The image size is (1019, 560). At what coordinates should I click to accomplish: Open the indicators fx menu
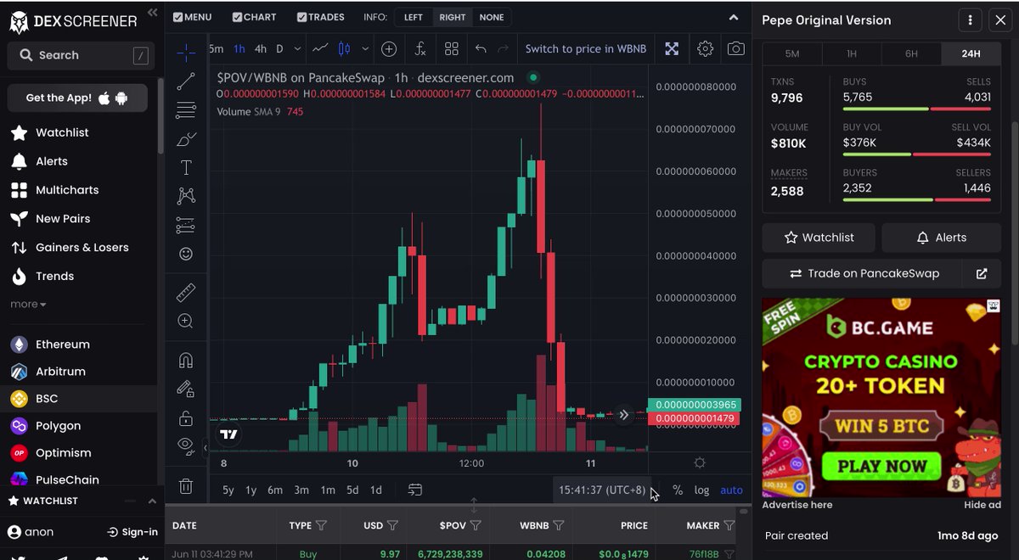[420, 49]
